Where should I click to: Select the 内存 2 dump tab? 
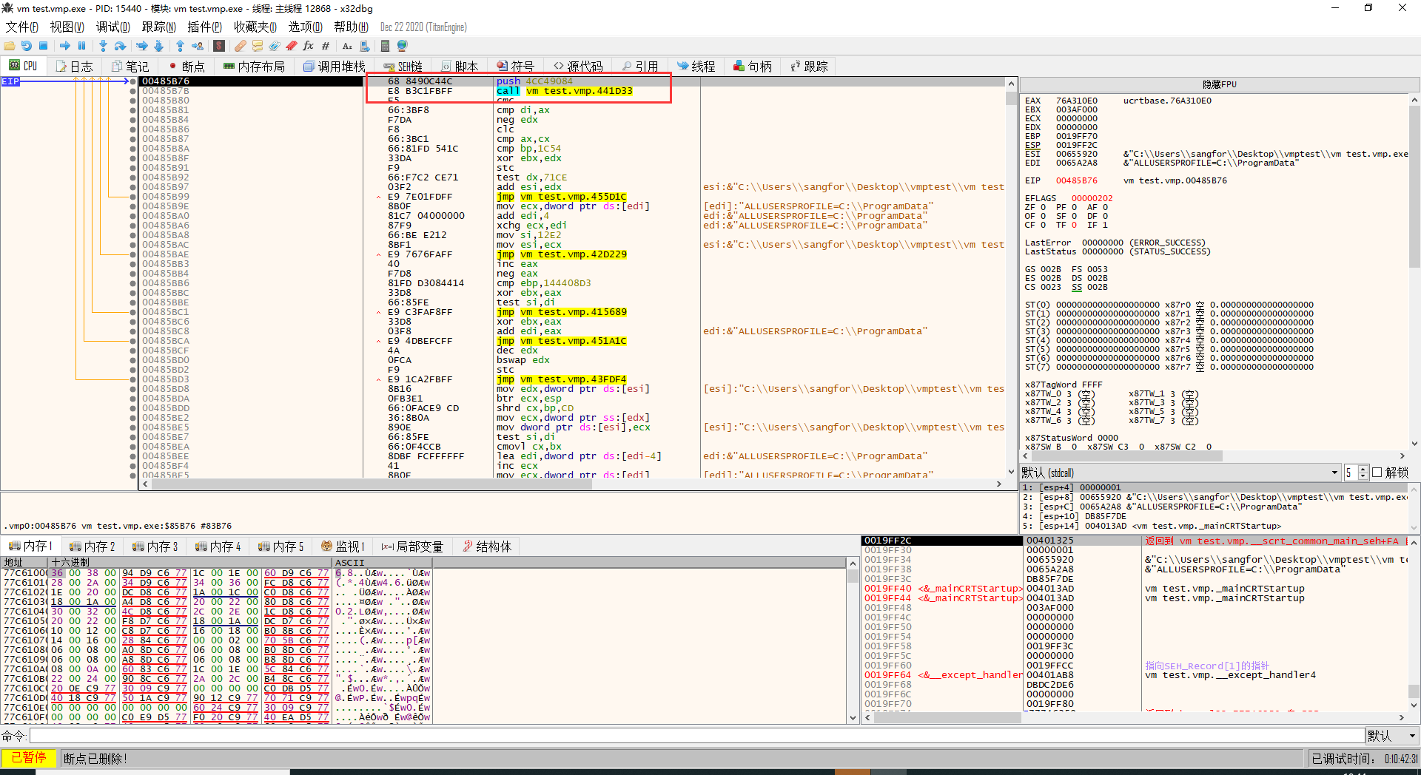pos(93,546)
